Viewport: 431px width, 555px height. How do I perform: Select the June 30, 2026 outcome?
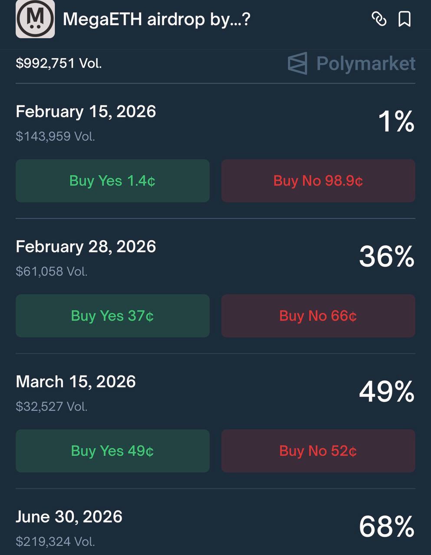click(x=69, y=517)
